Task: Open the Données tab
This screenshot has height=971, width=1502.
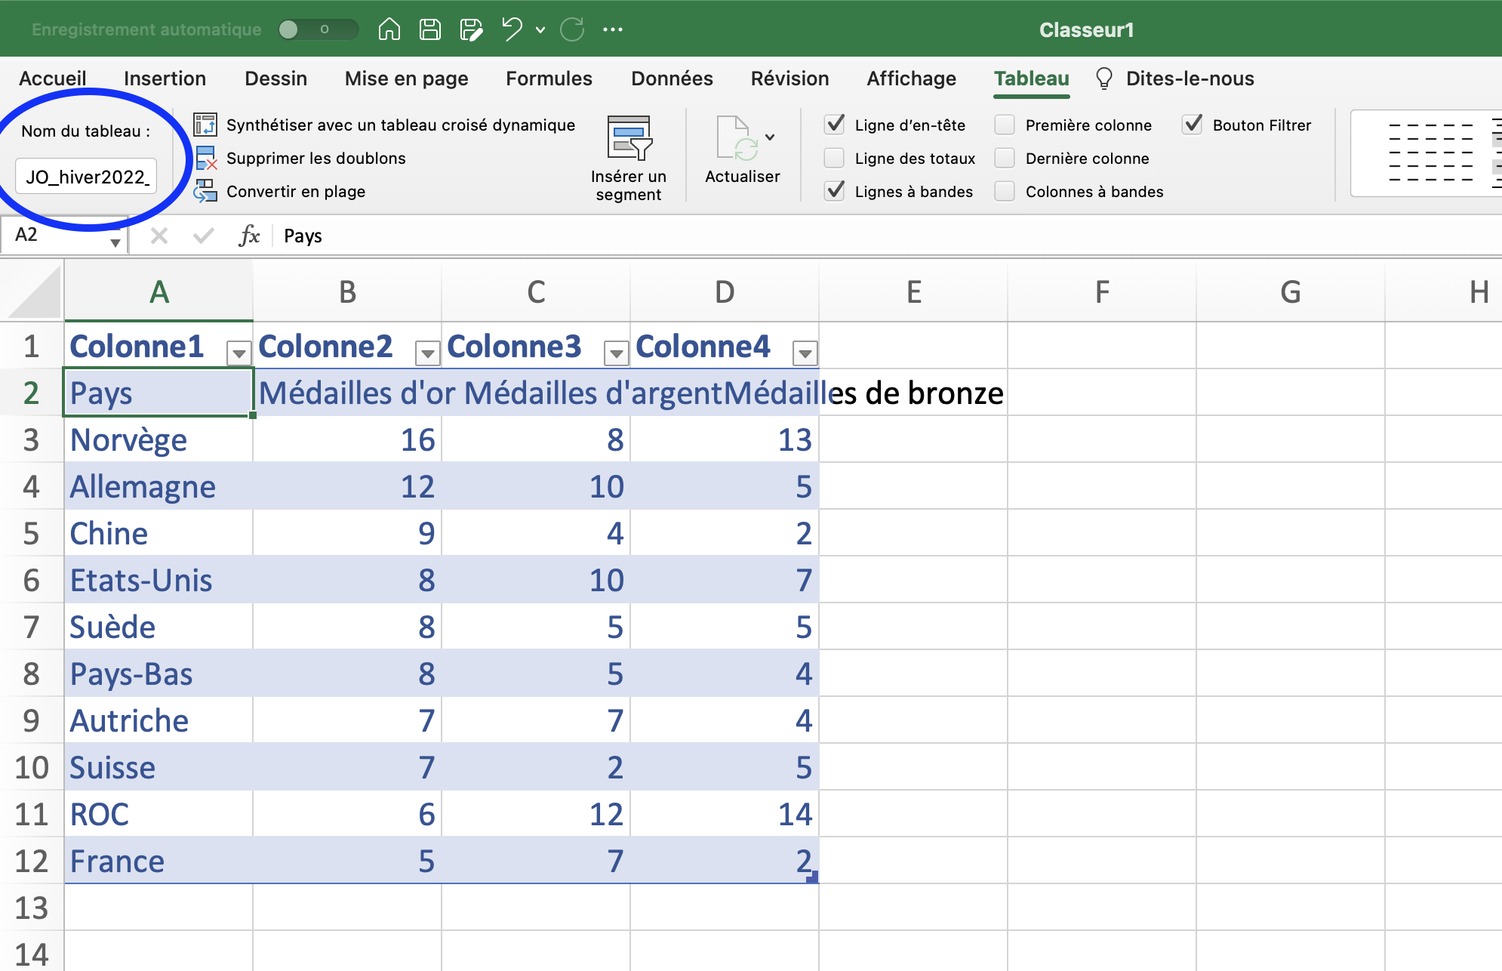Action: [672, 79]
